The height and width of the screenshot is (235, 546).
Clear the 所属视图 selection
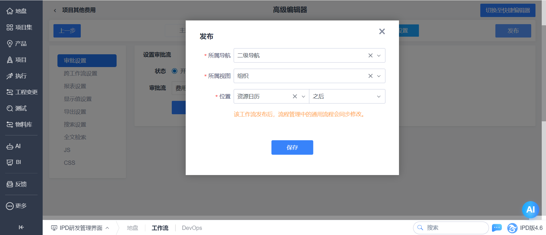point(370,76)
